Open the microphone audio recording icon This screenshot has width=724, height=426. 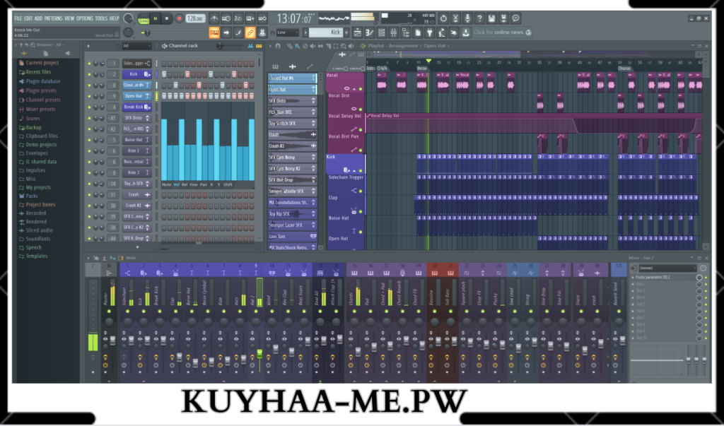click(x=467, y=18)
